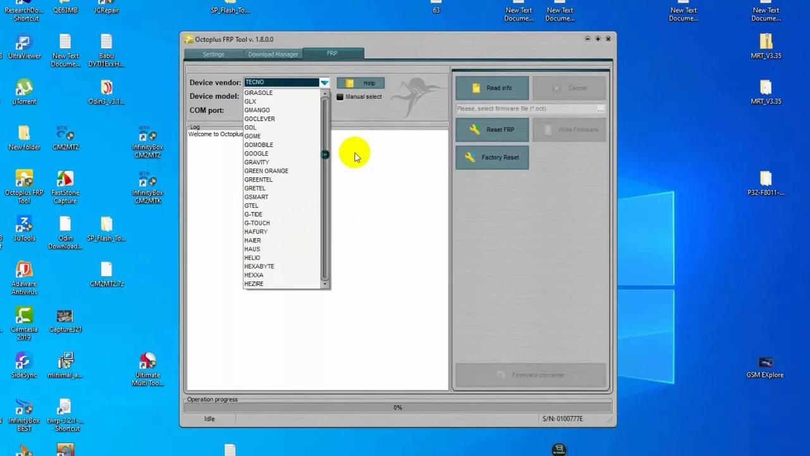Open the CM2MT2.7z archive icon
Screen dimensions: 810x456
coord(106,275)
